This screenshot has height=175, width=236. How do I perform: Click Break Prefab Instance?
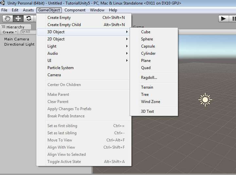83,116
